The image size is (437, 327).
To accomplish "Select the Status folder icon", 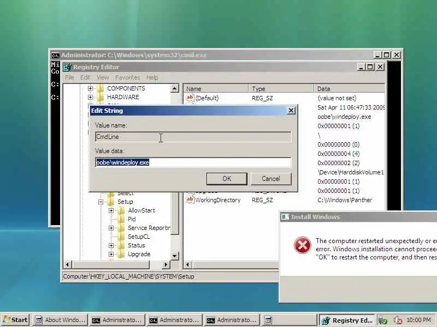I will [x=121, y=246].
